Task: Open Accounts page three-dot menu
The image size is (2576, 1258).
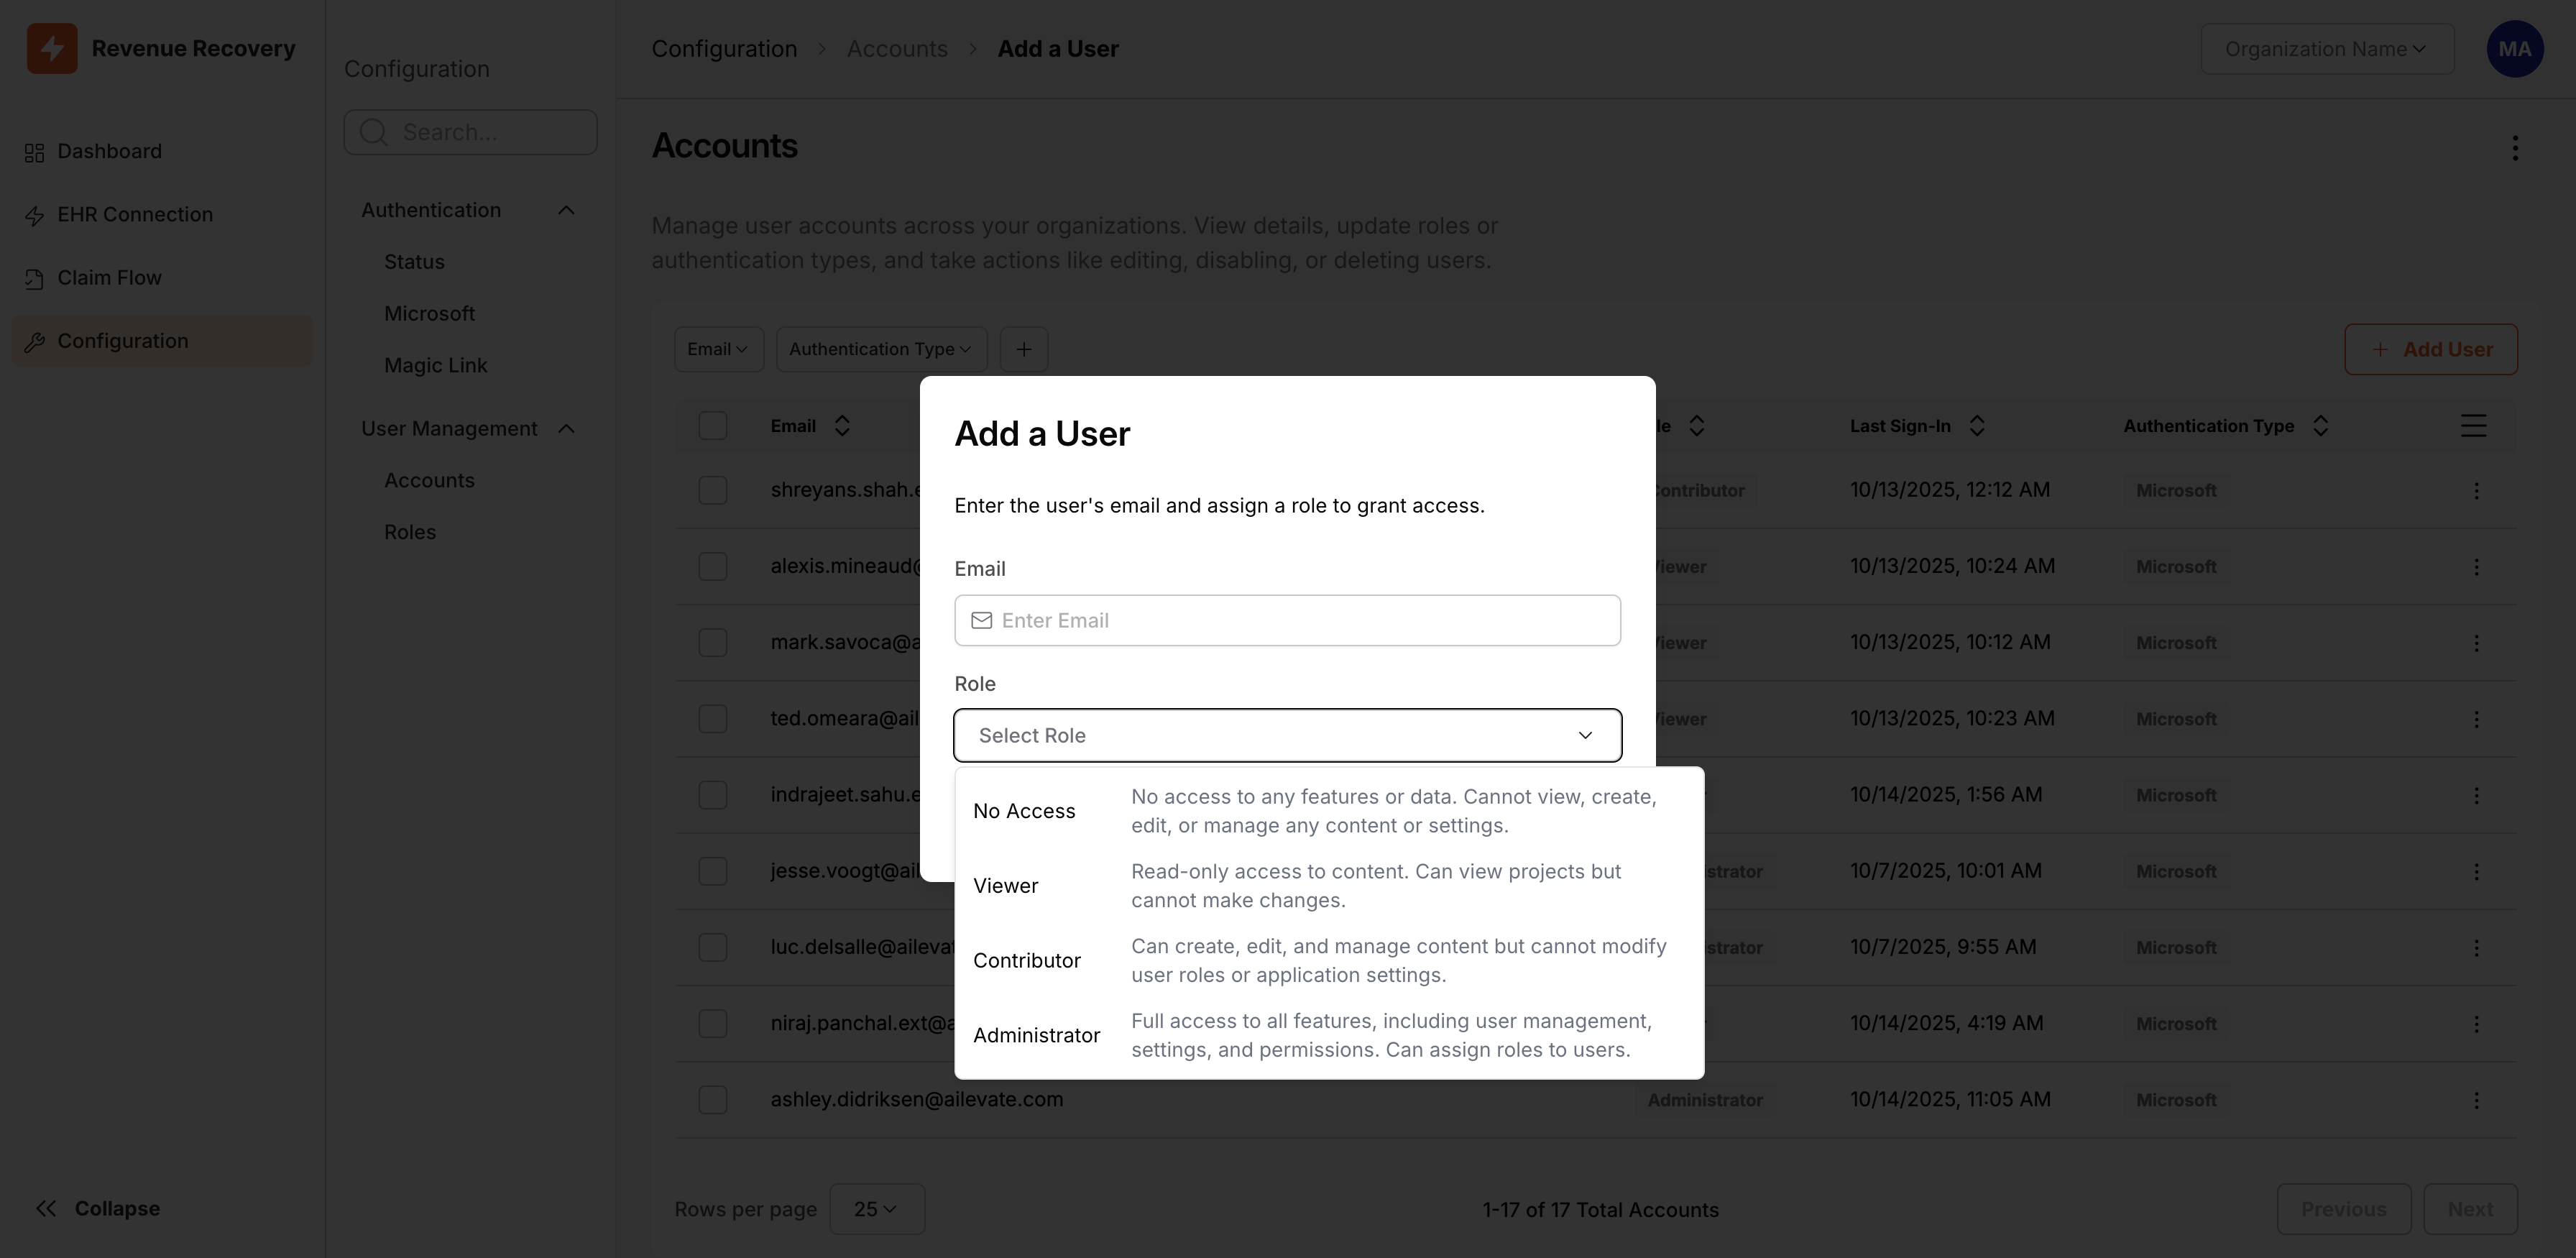Action: pos(2514,148)
